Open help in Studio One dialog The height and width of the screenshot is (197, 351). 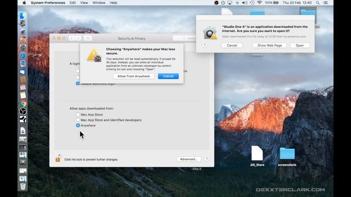[205, 45]
